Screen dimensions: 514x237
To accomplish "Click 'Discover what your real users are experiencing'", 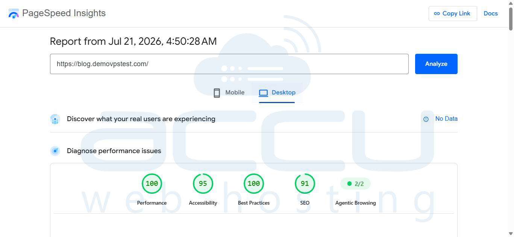I will (141, 119).
